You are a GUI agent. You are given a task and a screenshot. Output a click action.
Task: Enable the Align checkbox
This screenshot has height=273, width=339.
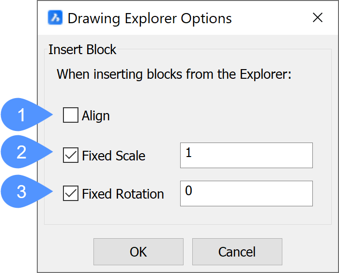click(x=71, y=116)
